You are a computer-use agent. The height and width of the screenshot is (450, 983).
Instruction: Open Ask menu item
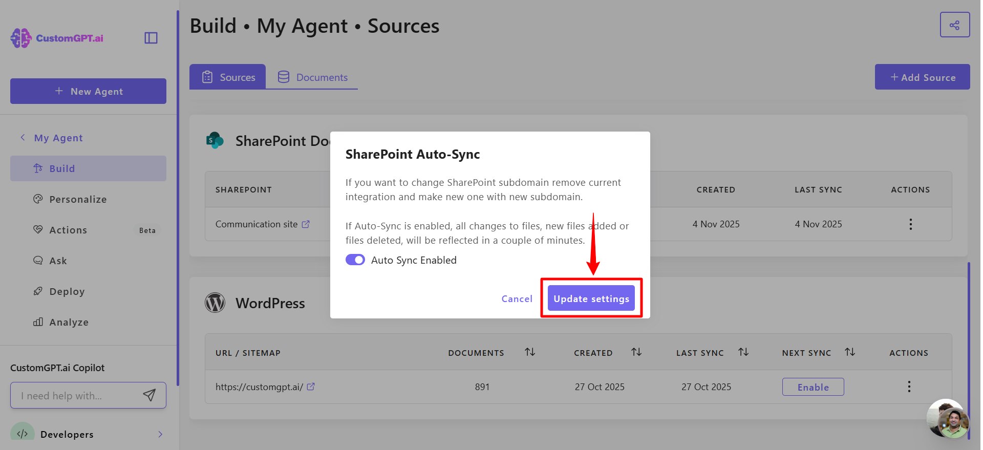(88, 261)
